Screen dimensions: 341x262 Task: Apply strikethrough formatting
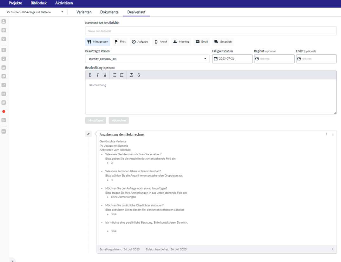tap(139, 75)
